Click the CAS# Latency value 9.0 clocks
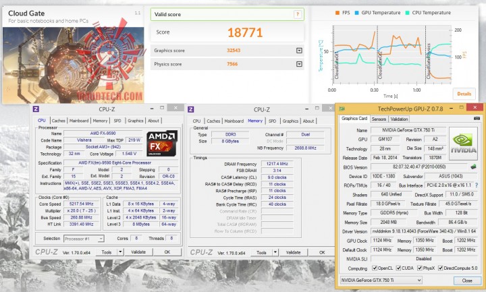486x292 pixels. click(277, 177)
